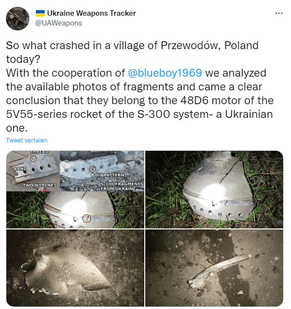Click the red circle on the grass fragment
291x309 pixels.
[86, 218]
